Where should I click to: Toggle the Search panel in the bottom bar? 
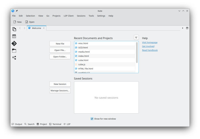pyautogui.click(x=29, y=124)
